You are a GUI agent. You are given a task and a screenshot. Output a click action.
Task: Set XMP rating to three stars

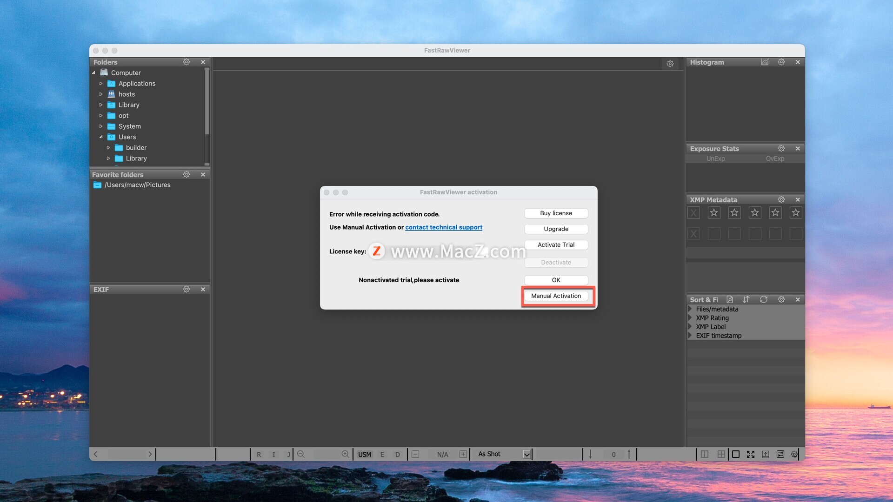(755, 213)
